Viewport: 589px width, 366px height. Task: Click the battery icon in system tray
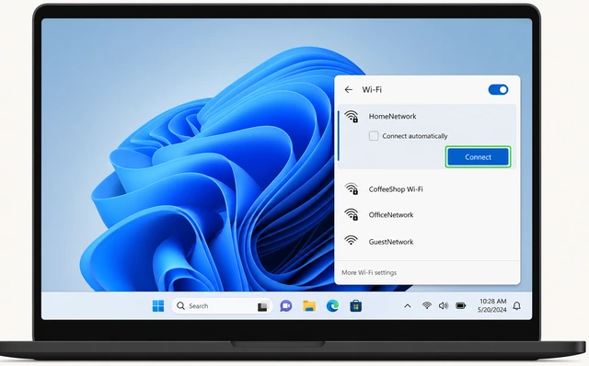coord(461,305)
